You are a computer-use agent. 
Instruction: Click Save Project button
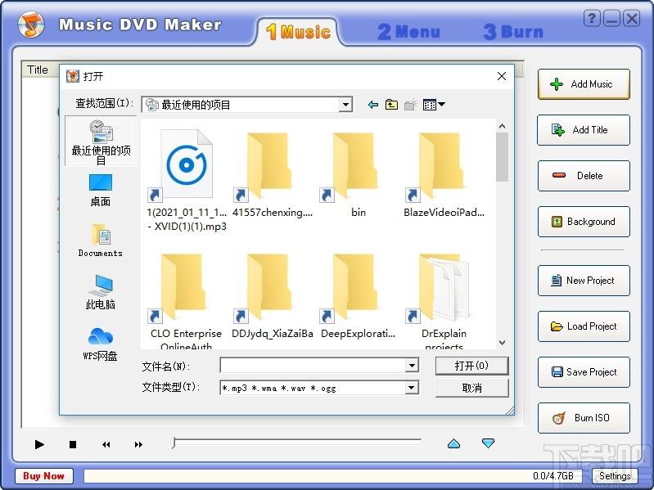point(584,372)
